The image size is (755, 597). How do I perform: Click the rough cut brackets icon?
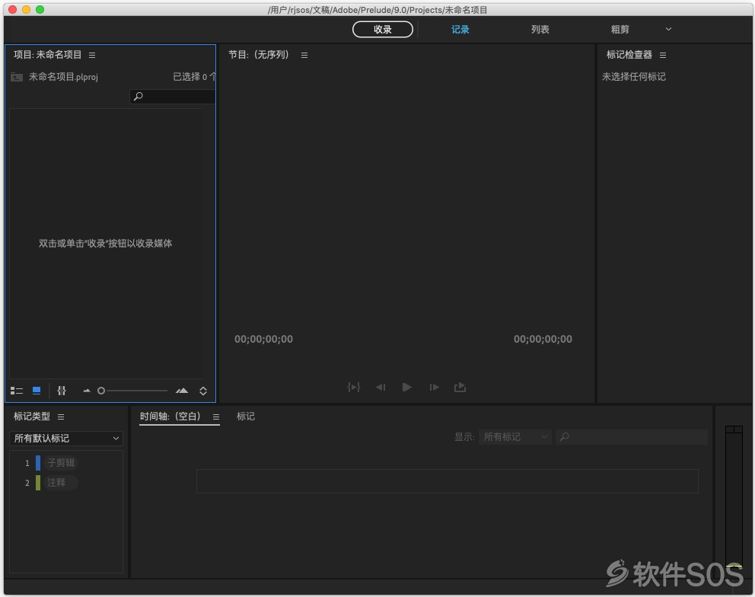pyautogui.click(x=62, y=391)
